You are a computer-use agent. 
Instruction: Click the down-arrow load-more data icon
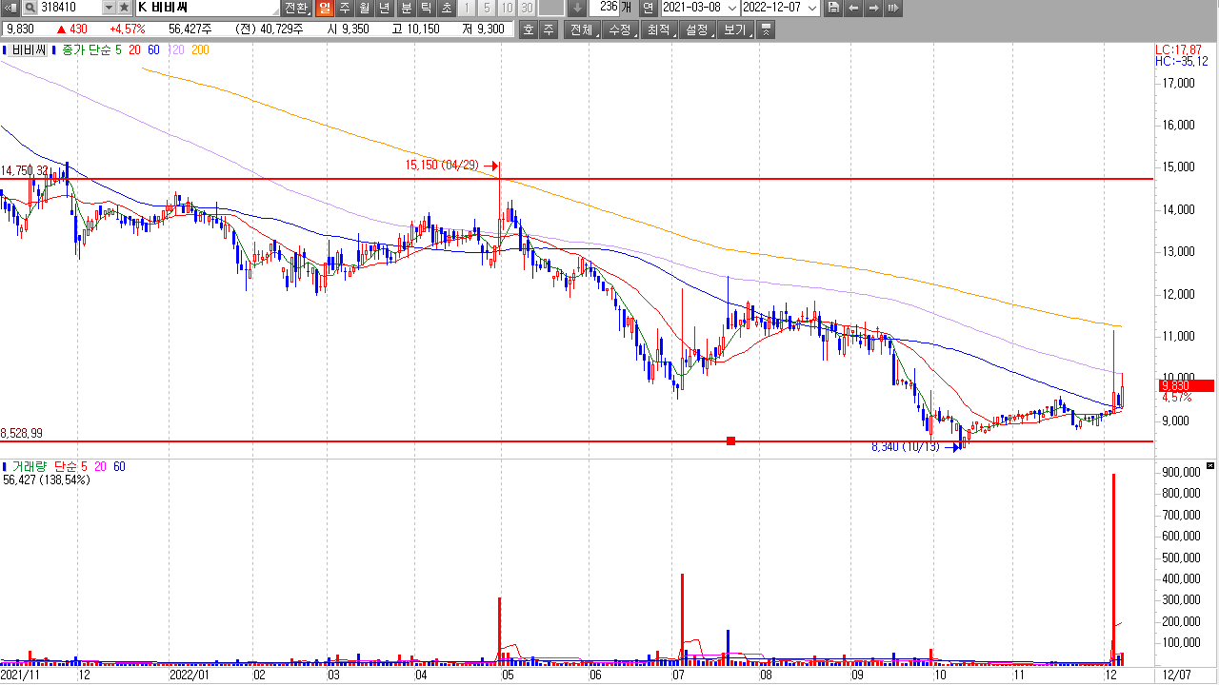coord(577,8)
